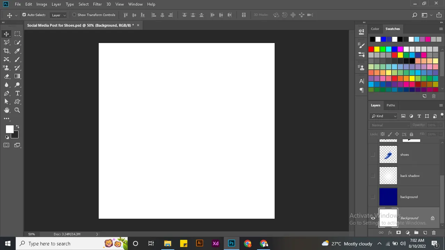Select the Crop tool
This screenshot has height=250, width=445.
click(7, 51)
